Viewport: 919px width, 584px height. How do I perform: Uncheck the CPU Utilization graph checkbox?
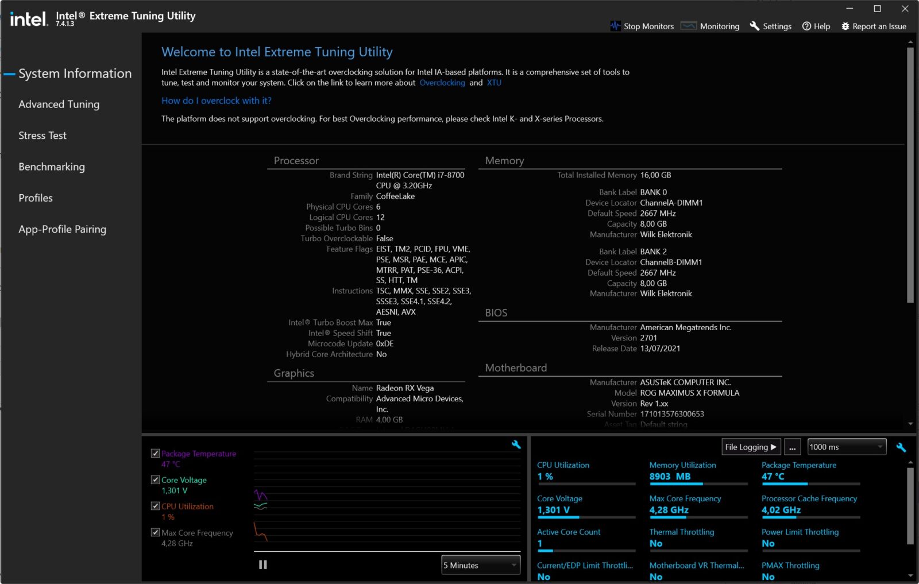155,506
